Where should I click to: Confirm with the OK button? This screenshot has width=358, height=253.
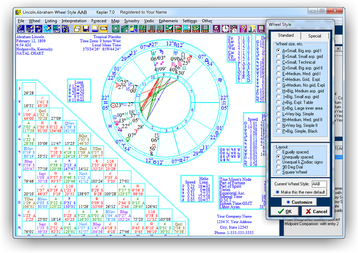[x=285, y=211]
